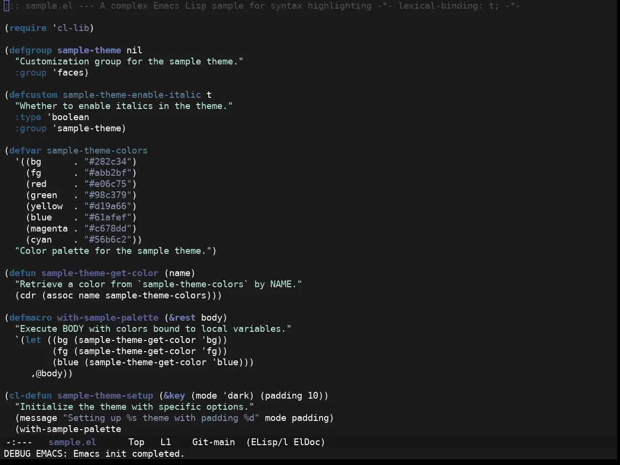Click the assoc function call

pyautogui.click(x=60, y=295)
